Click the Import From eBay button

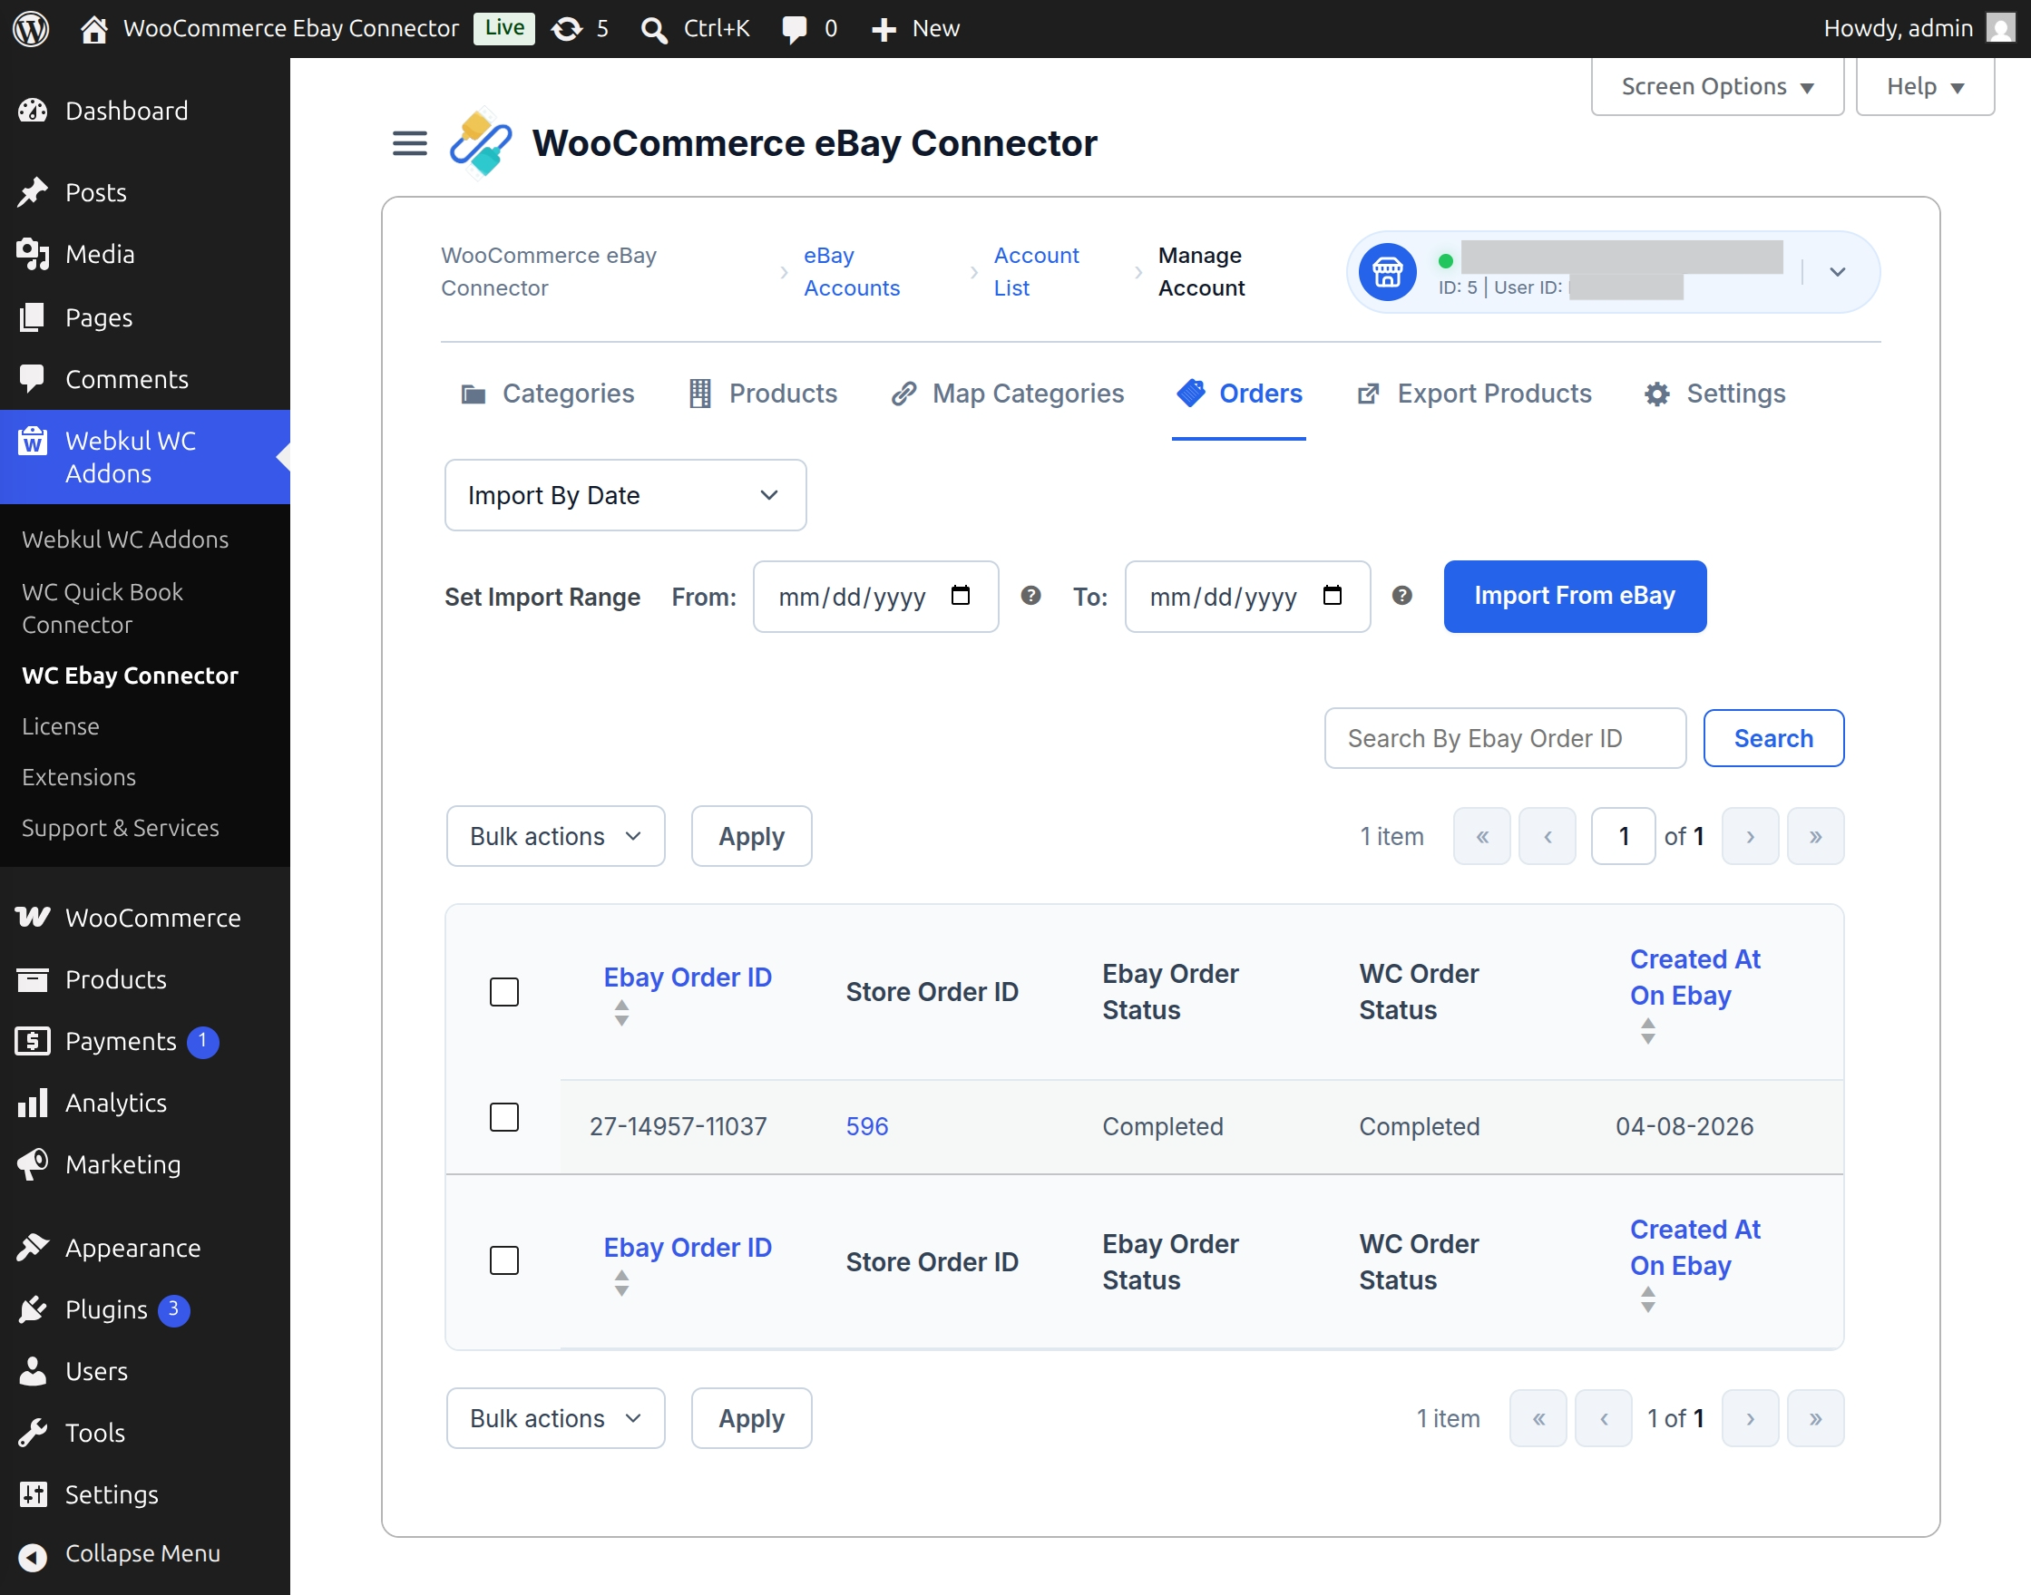[x=1575, y=596]
